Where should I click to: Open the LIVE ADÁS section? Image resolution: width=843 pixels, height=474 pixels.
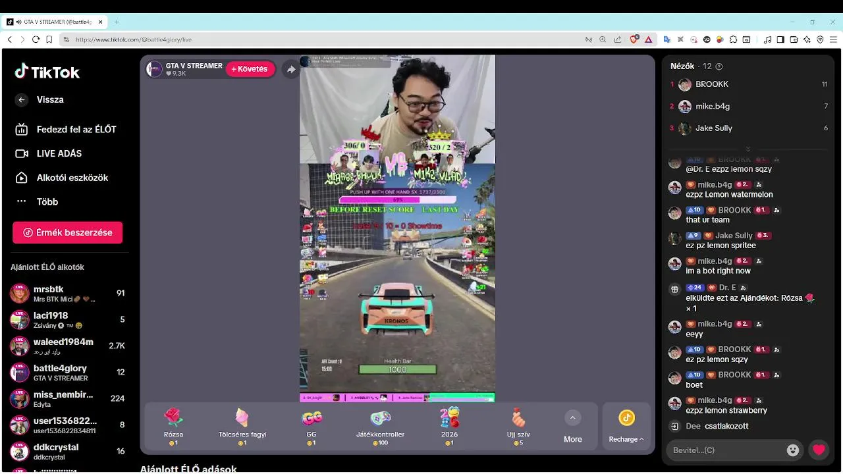point(49,153)
